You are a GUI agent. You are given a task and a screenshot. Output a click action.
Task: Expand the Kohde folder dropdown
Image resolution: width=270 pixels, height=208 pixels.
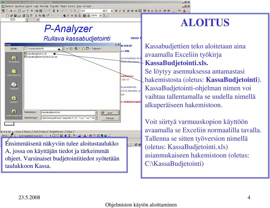coord(63,49)
